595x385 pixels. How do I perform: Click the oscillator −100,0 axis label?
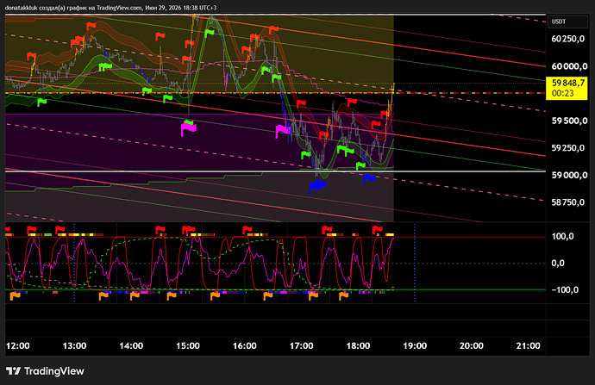coord(565,290)
